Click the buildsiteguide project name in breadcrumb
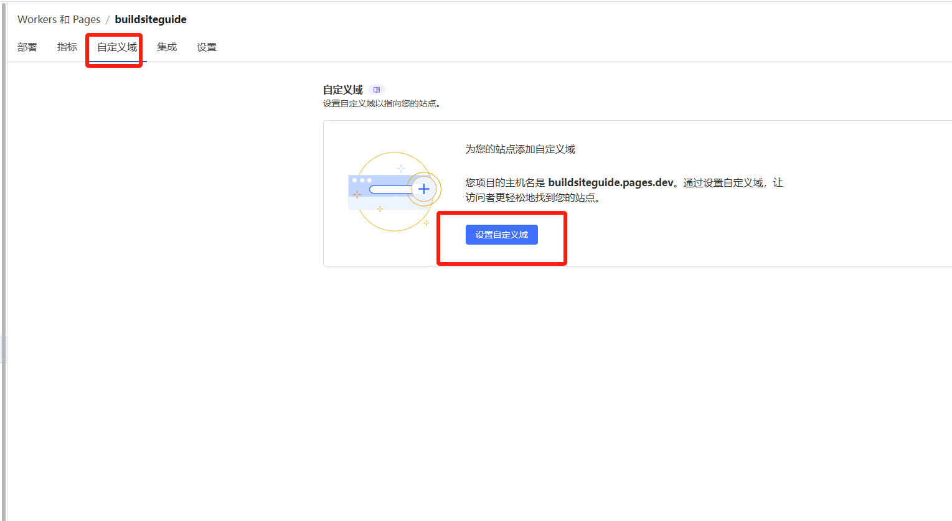 pos(151,19)
